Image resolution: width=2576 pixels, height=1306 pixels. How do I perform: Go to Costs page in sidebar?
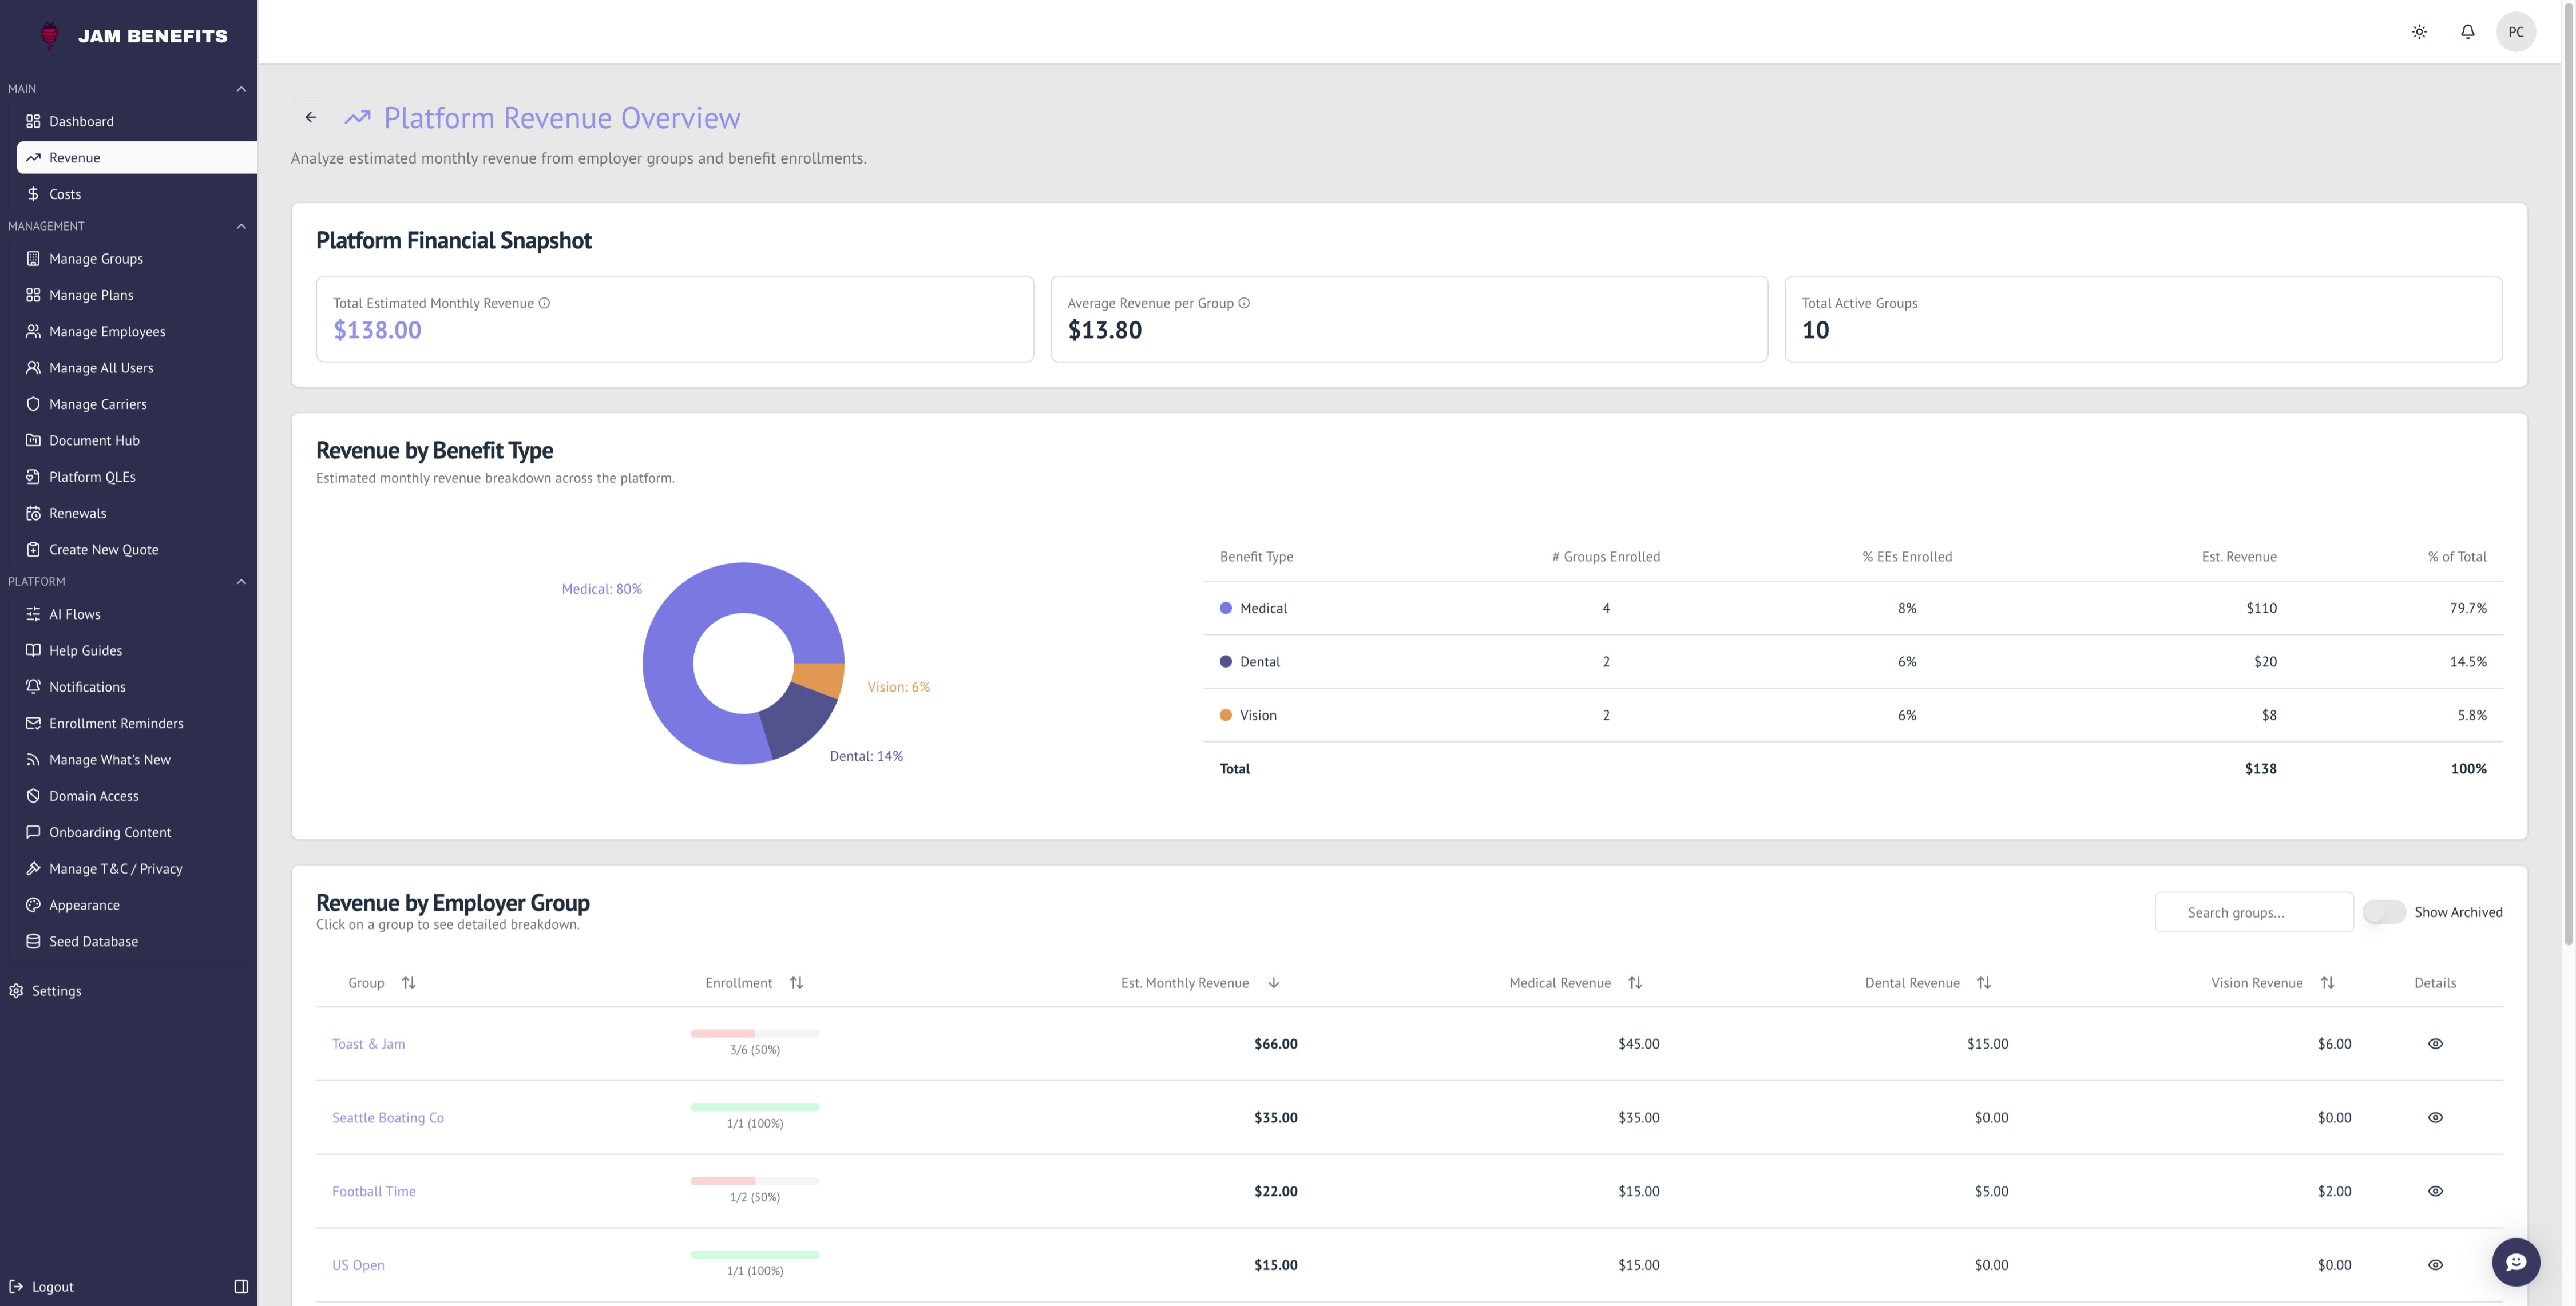65,194
